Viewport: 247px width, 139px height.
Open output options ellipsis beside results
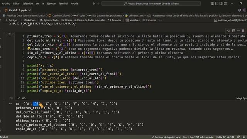(x=10, y=104)
